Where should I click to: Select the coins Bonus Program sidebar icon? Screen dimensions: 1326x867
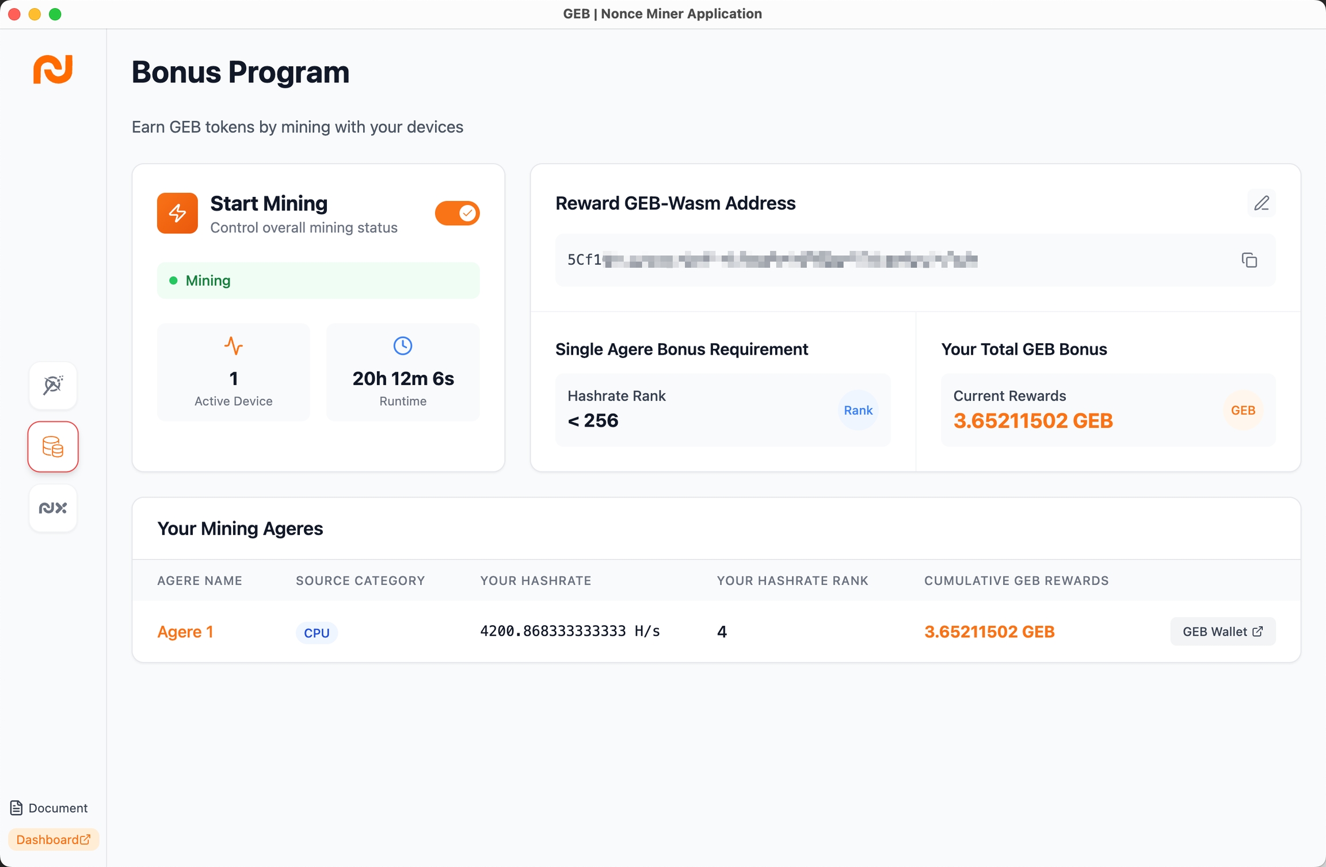coord(53,447)
